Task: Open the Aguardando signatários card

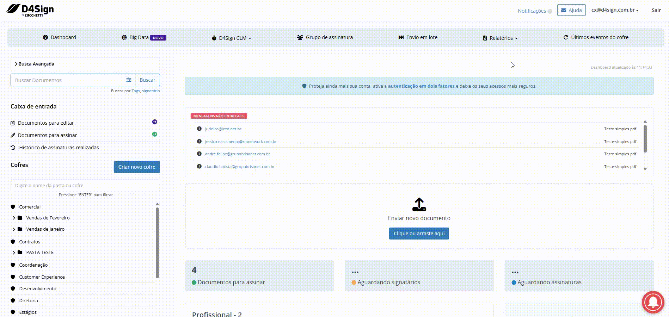Action: point(419,276)
